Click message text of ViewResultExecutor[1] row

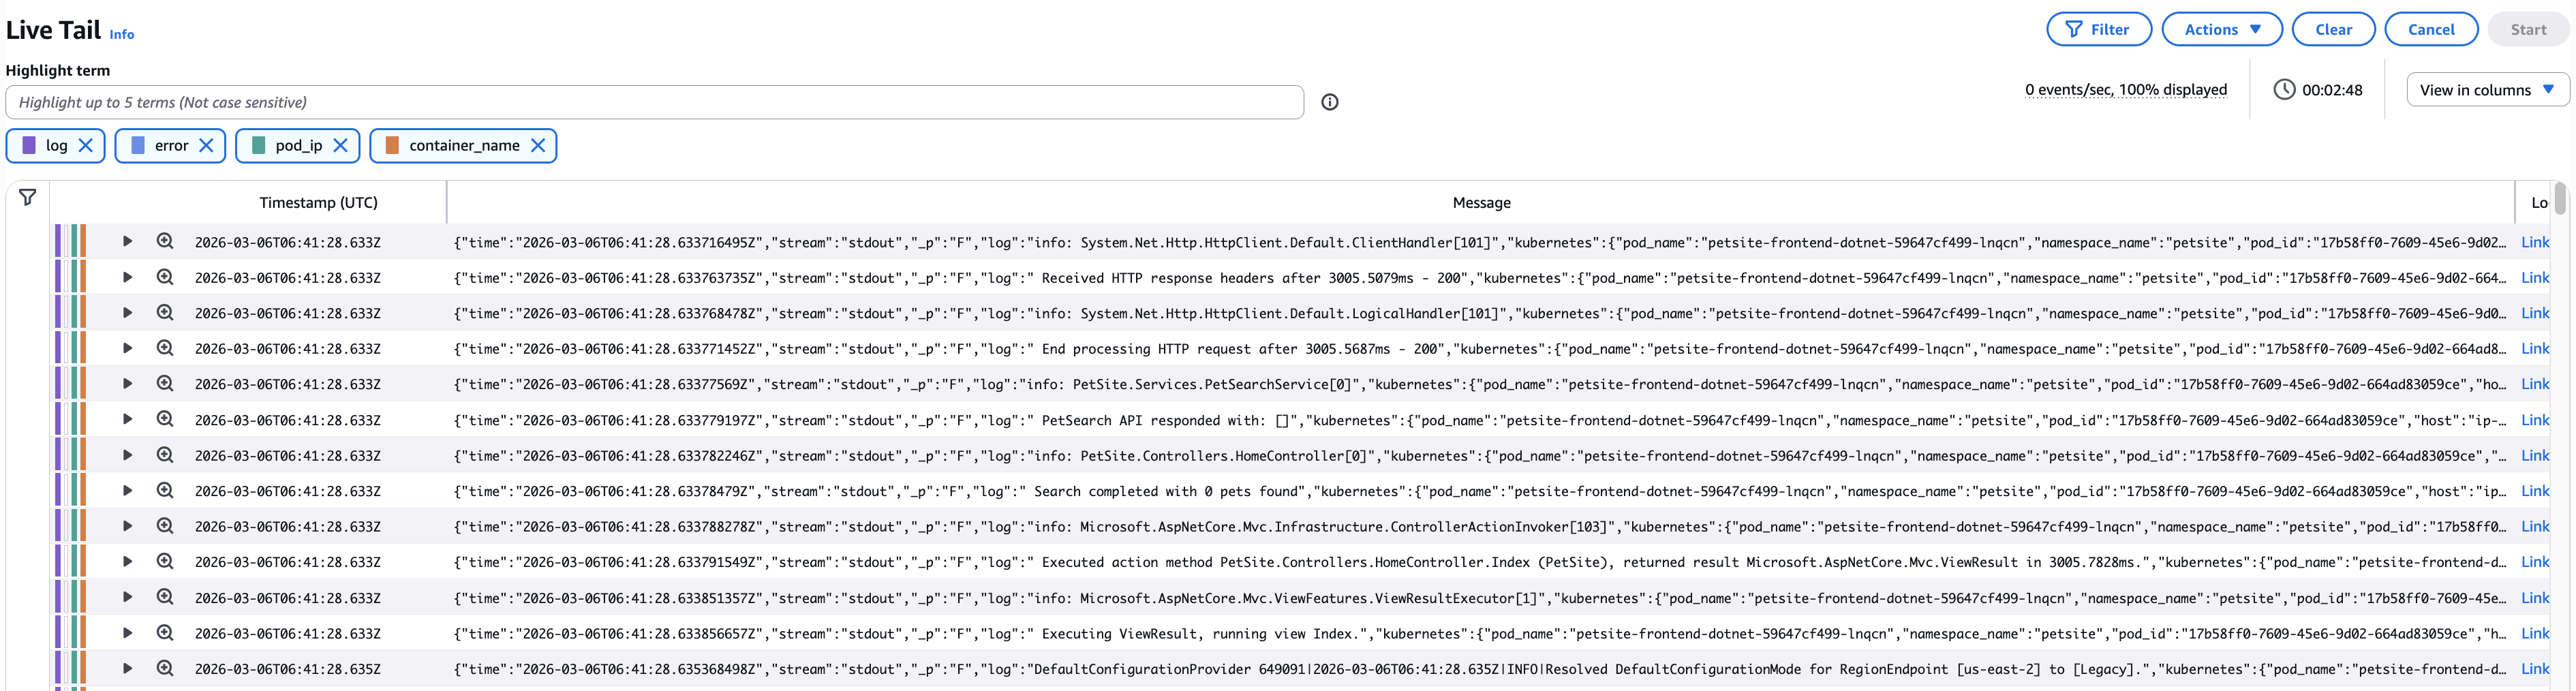pos(1479,598)
